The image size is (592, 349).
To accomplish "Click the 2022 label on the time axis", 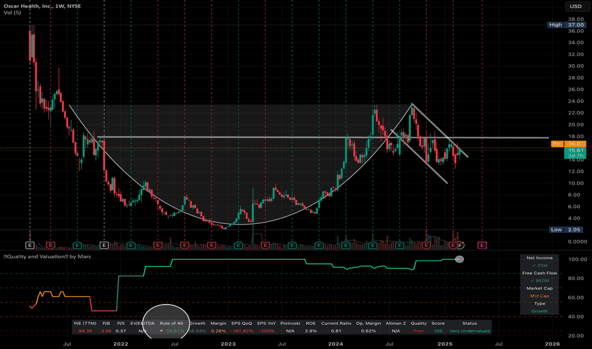I will click(x=121, y=344).
